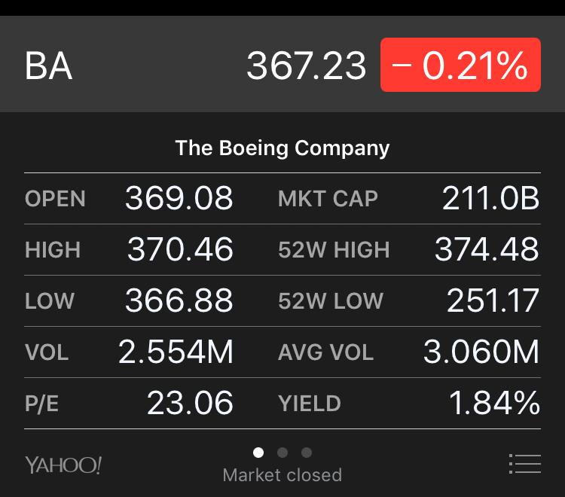Tap the YIELD value 1.84%

pos(494,403)
